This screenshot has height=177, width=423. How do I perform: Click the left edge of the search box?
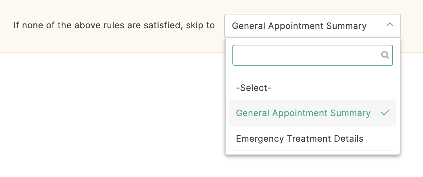click(x=233, y=55)
